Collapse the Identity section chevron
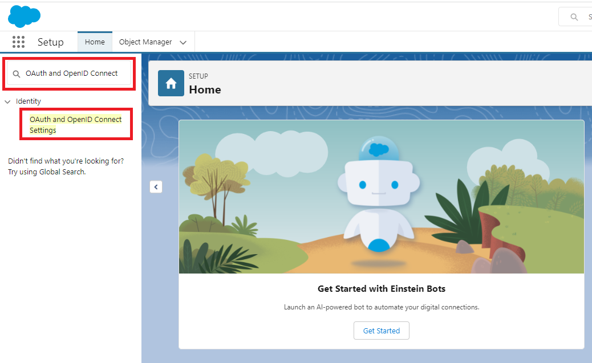This screenshot has width=592, height=363. pyautogui.click(x=7, y=101)
